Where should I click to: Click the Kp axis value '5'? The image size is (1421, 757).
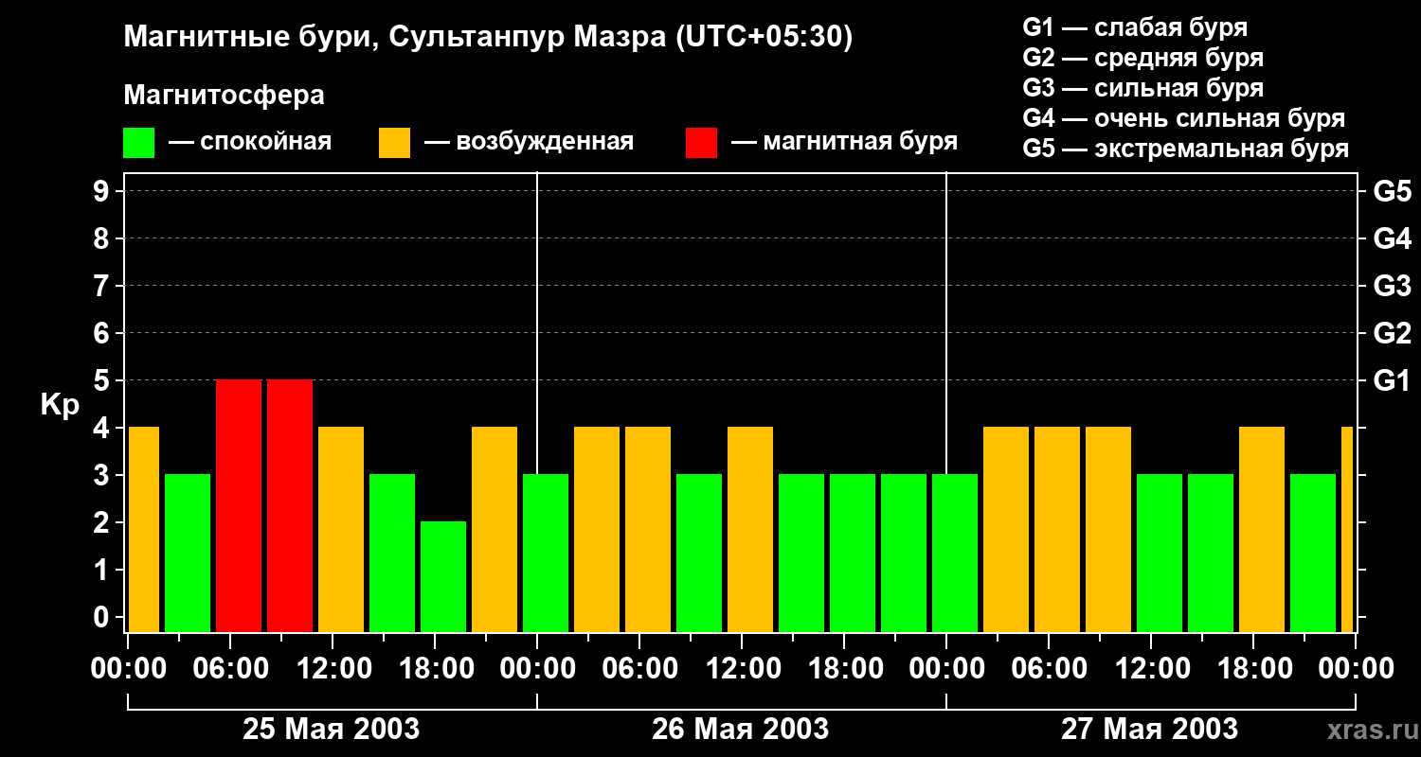102,381
